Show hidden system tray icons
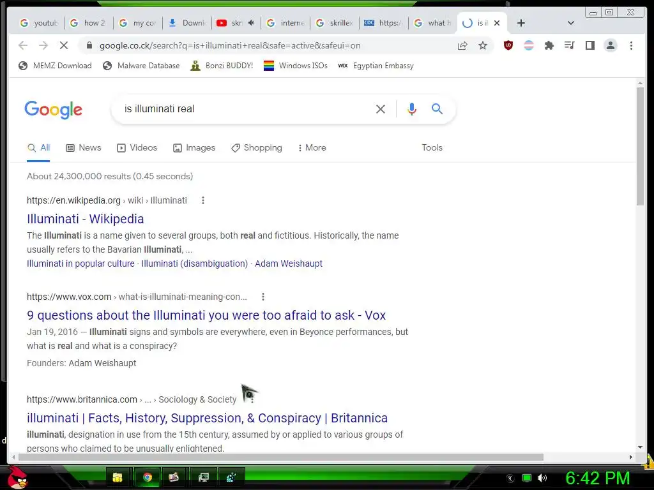The image size is (654, 490). pos(510,479)
